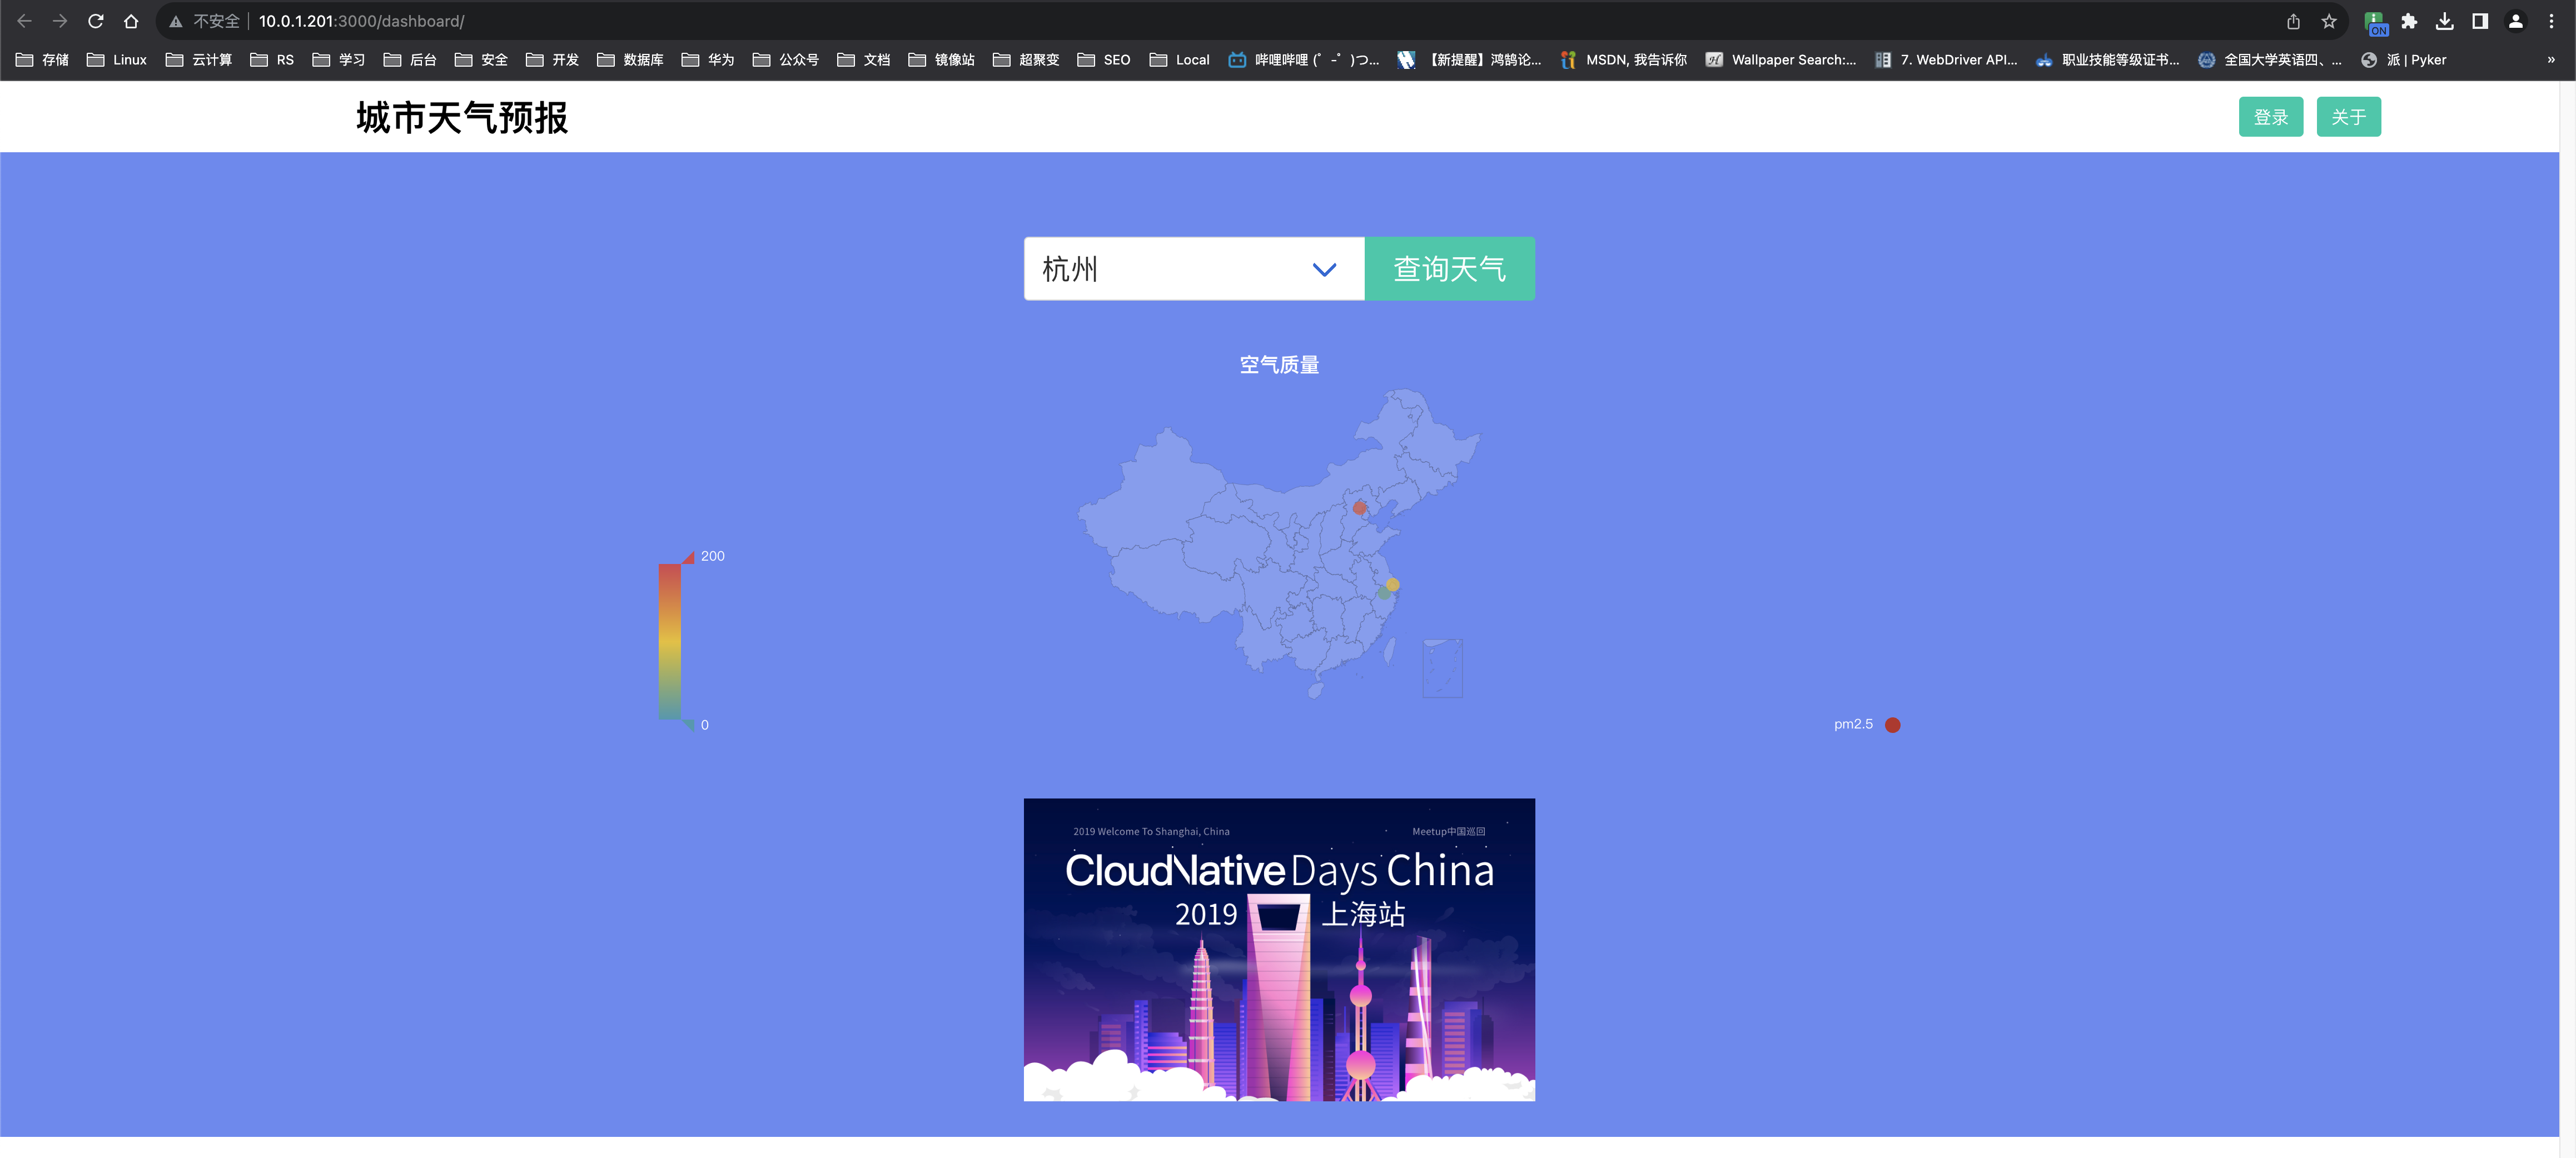Open the Linux bookmark folder
2576x1158 pixels.
click(117, 60)
